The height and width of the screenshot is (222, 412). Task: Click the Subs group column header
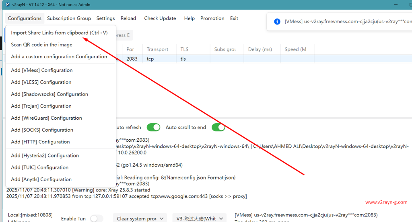pyautogui.click(x=227, y=49)
